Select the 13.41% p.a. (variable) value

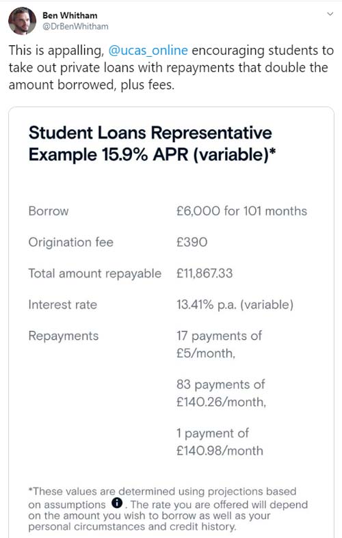coord(235,305)
